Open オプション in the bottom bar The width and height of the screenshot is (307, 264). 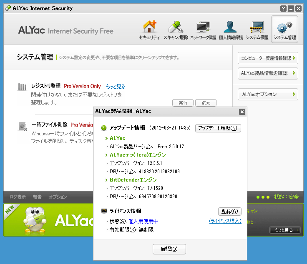point(58,197)
